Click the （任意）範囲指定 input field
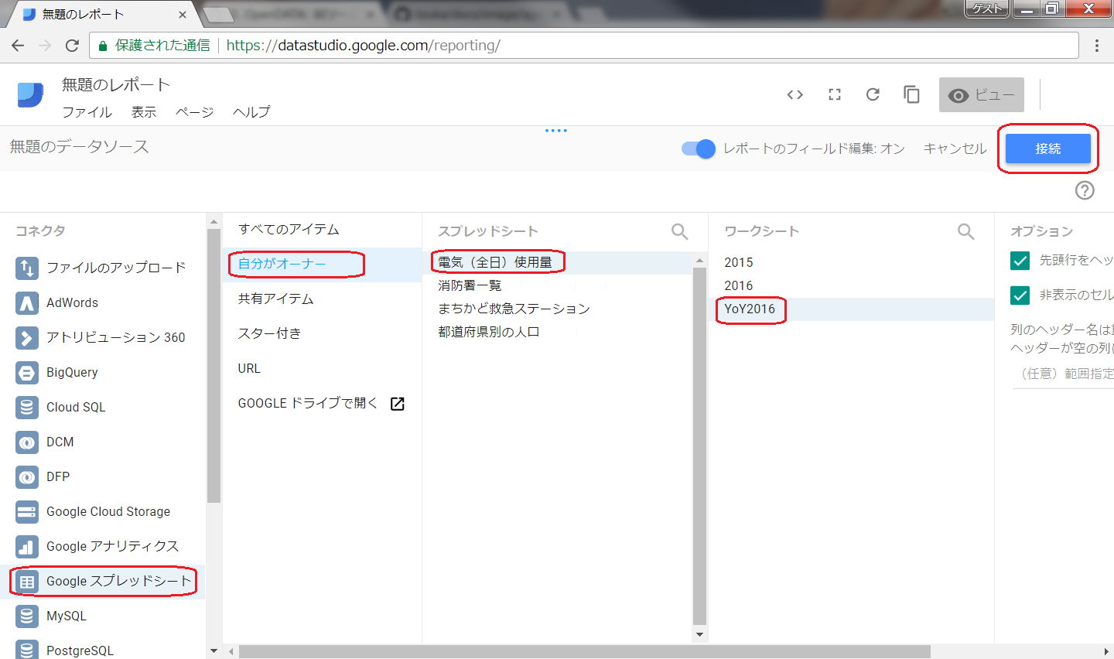 (1063, 374)
